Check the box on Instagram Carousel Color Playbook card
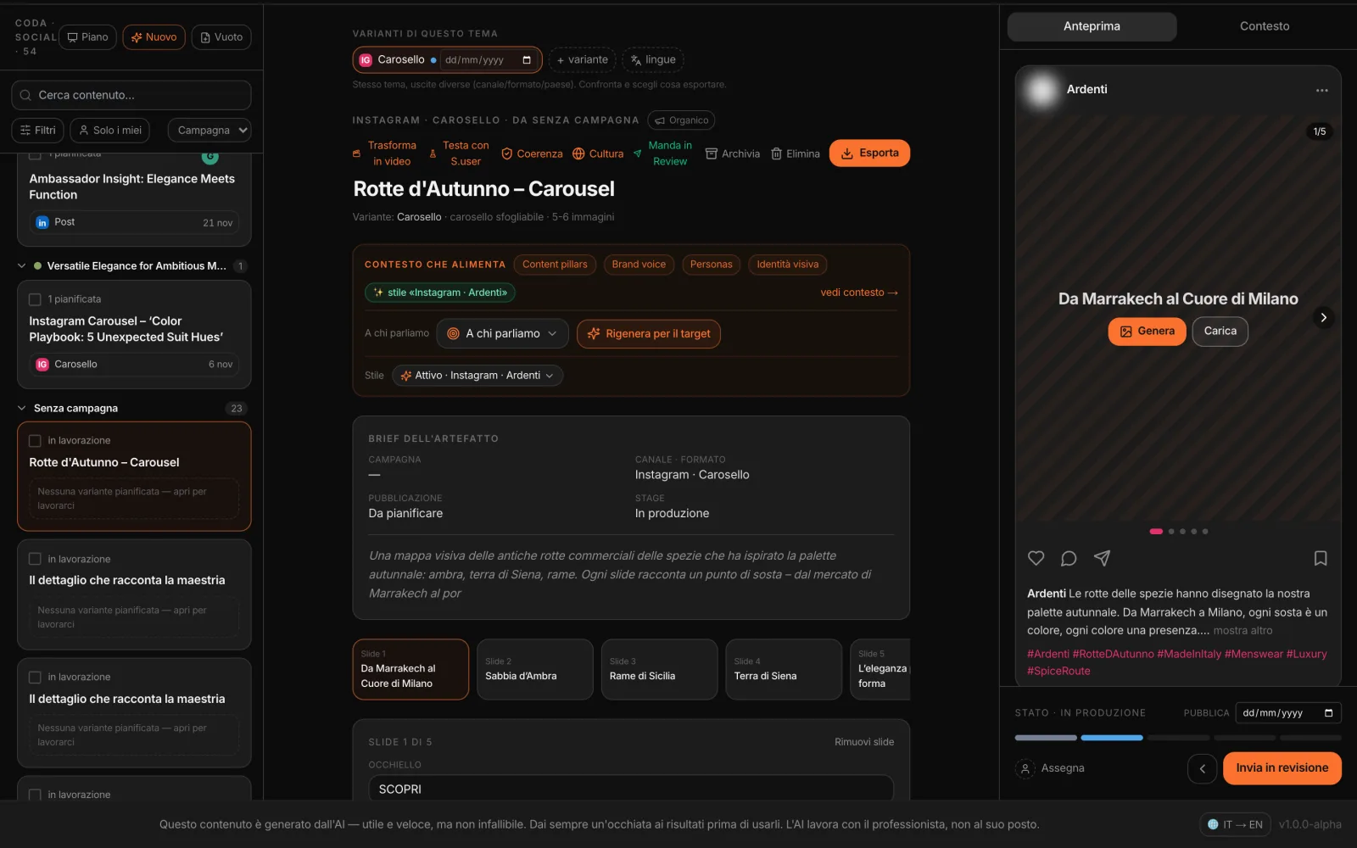This screenshot has height=848, width=1357. [x=35, y=299]
